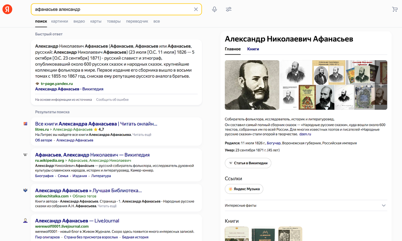Viewport: 402px width, 241px height.
Task: Click 'Статья в Википедии' button
Action: click(248, 163)
